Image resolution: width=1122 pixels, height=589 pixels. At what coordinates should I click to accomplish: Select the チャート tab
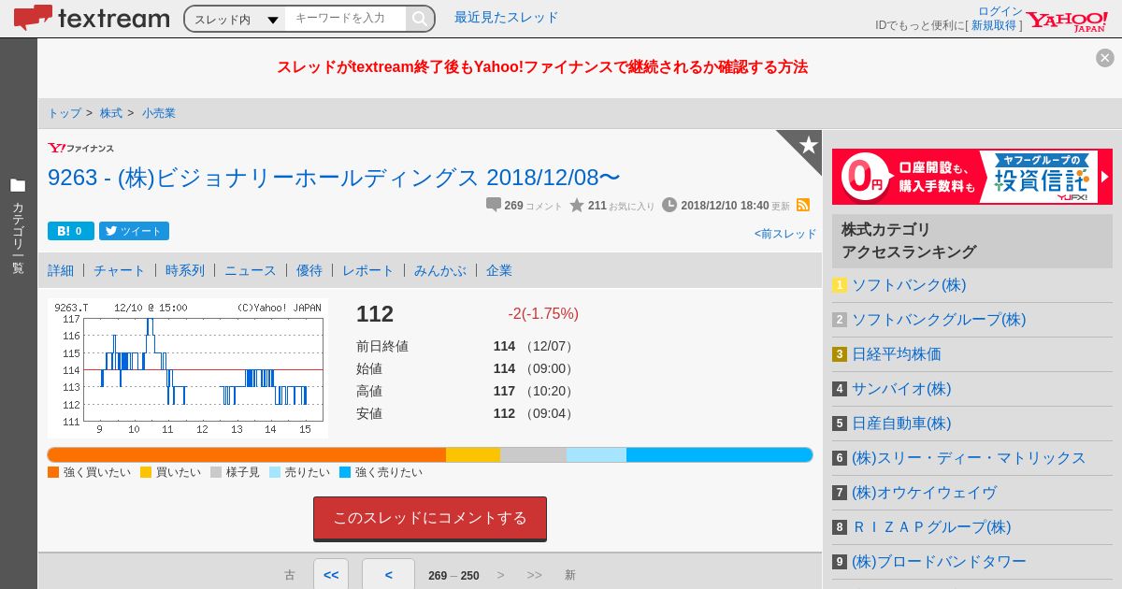pyautogui.click(x=120, y=270)
